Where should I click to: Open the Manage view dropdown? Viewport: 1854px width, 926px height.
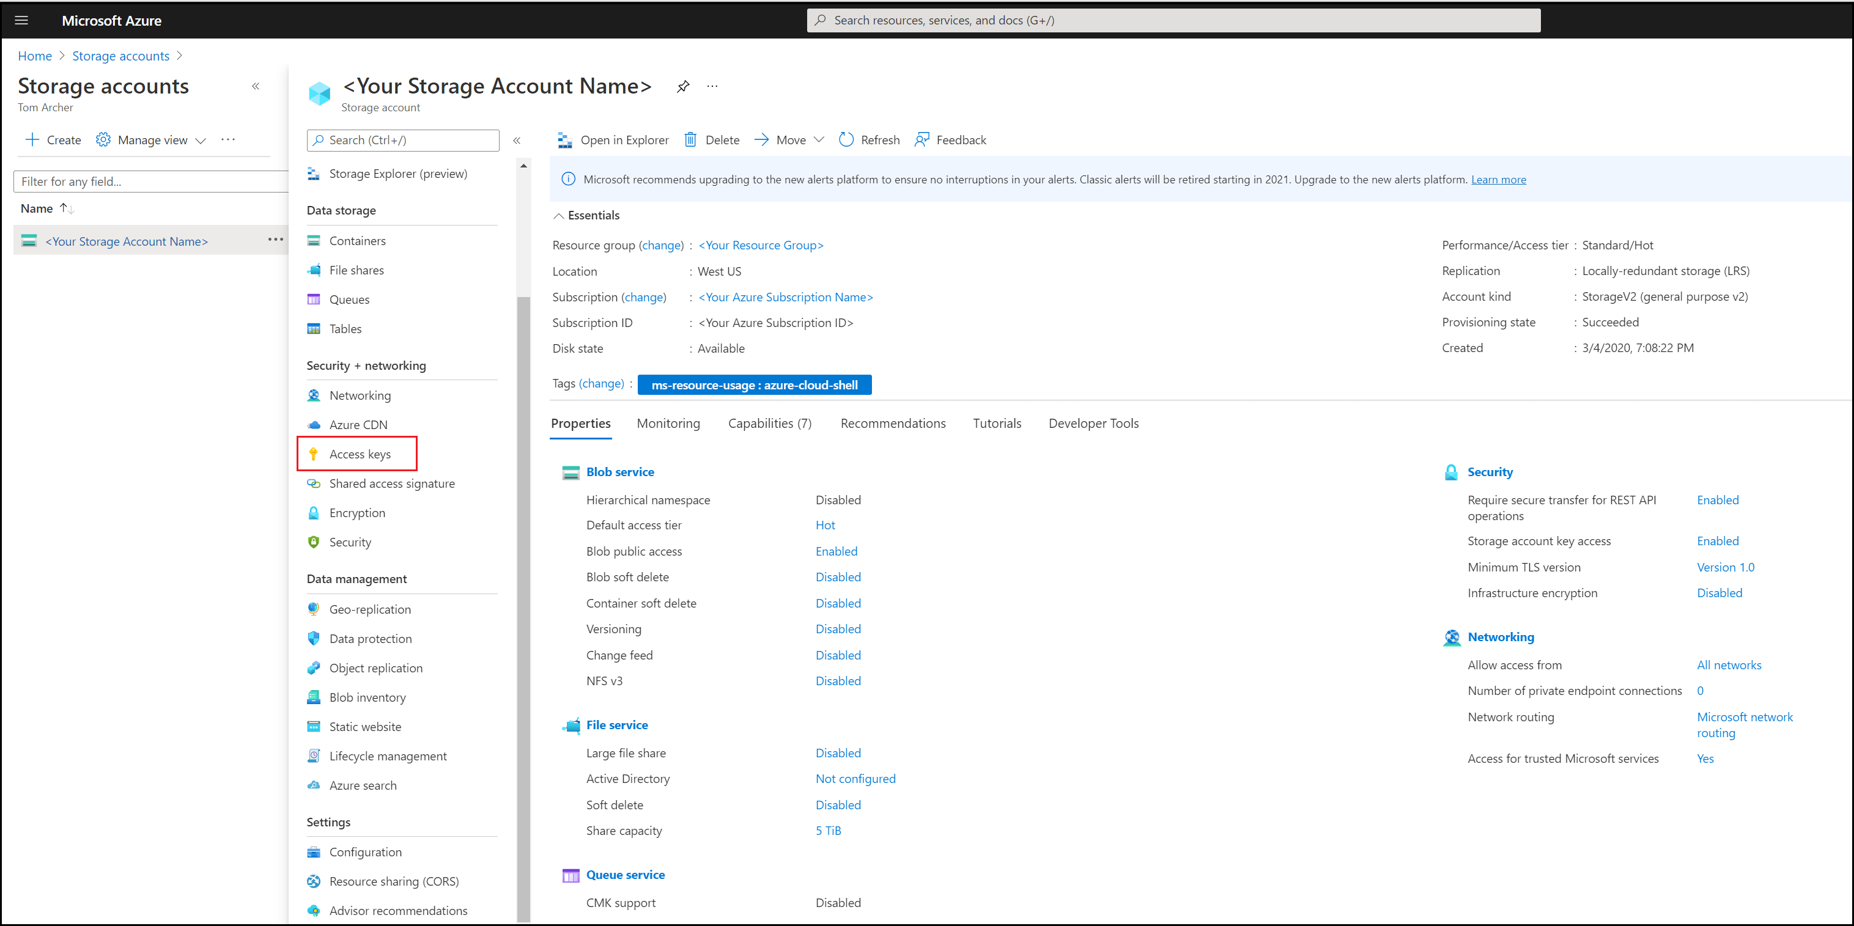150,139
